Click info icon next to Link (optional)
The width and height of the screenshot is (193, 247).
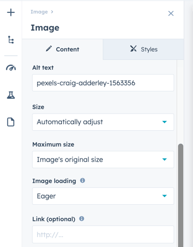point(82,219)
